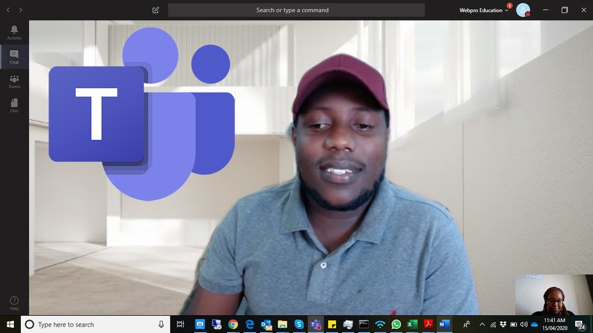Go forward with the right arrow
Viewport: 593px width, 333px height.
(20, 10)
